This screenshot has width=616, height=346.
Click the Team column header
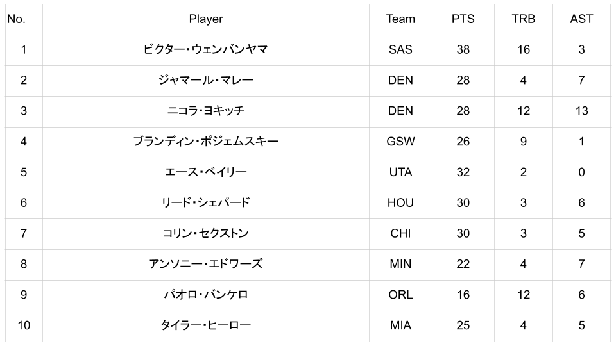pyautogui.click(x=400, y=19)
